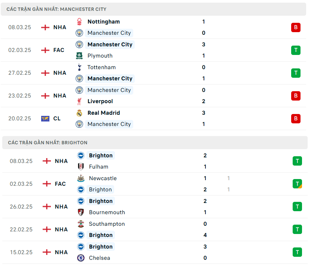
Task: Click the Tottenham club crest icon
Action: tap(79, 67)
